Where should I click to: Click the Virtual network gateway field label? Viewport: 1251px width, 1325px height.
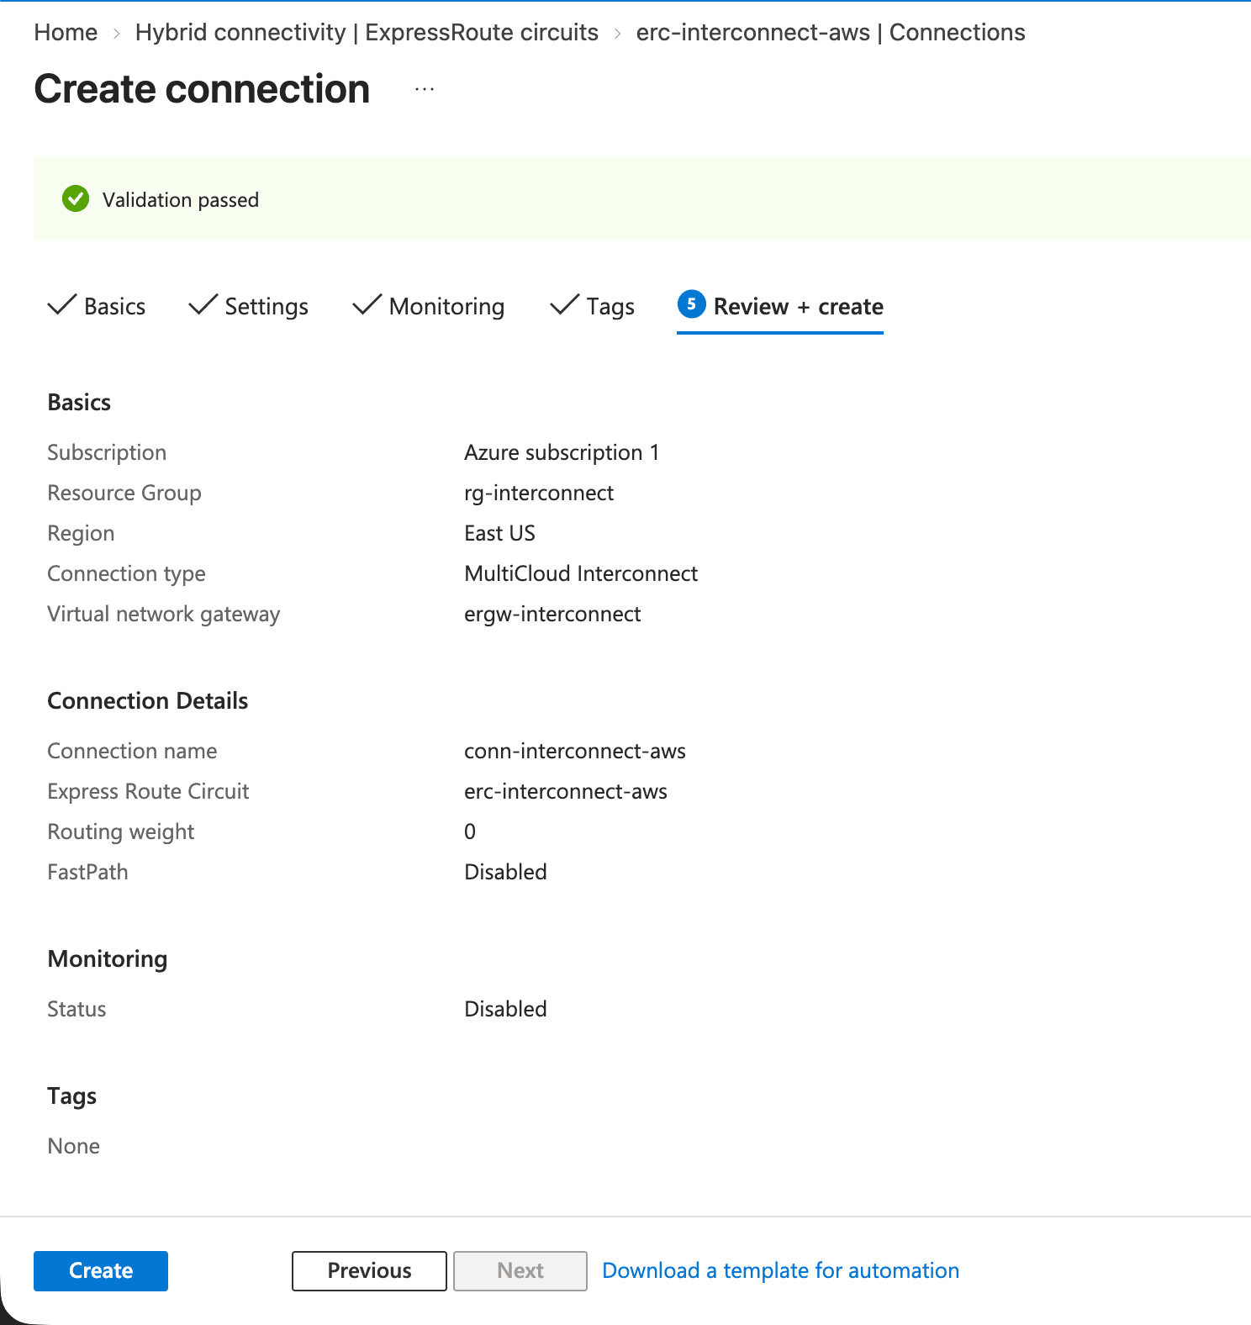164,614
